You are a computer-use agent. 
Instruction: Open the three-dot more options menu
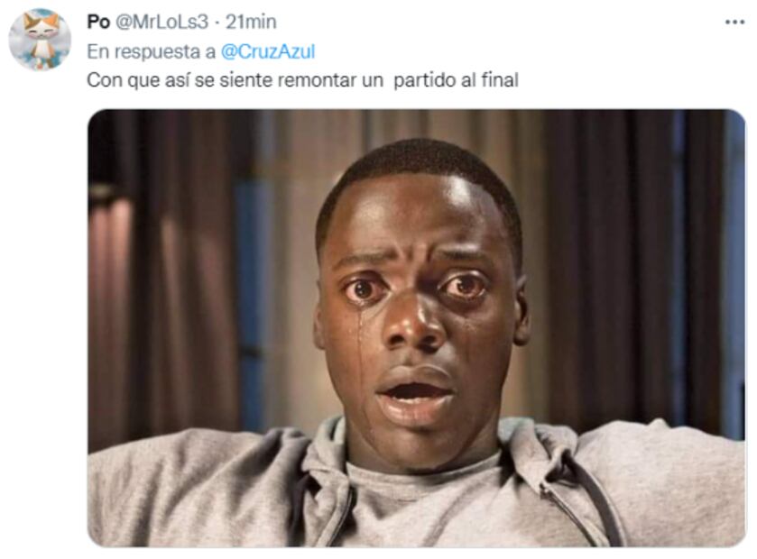point(734,23)
